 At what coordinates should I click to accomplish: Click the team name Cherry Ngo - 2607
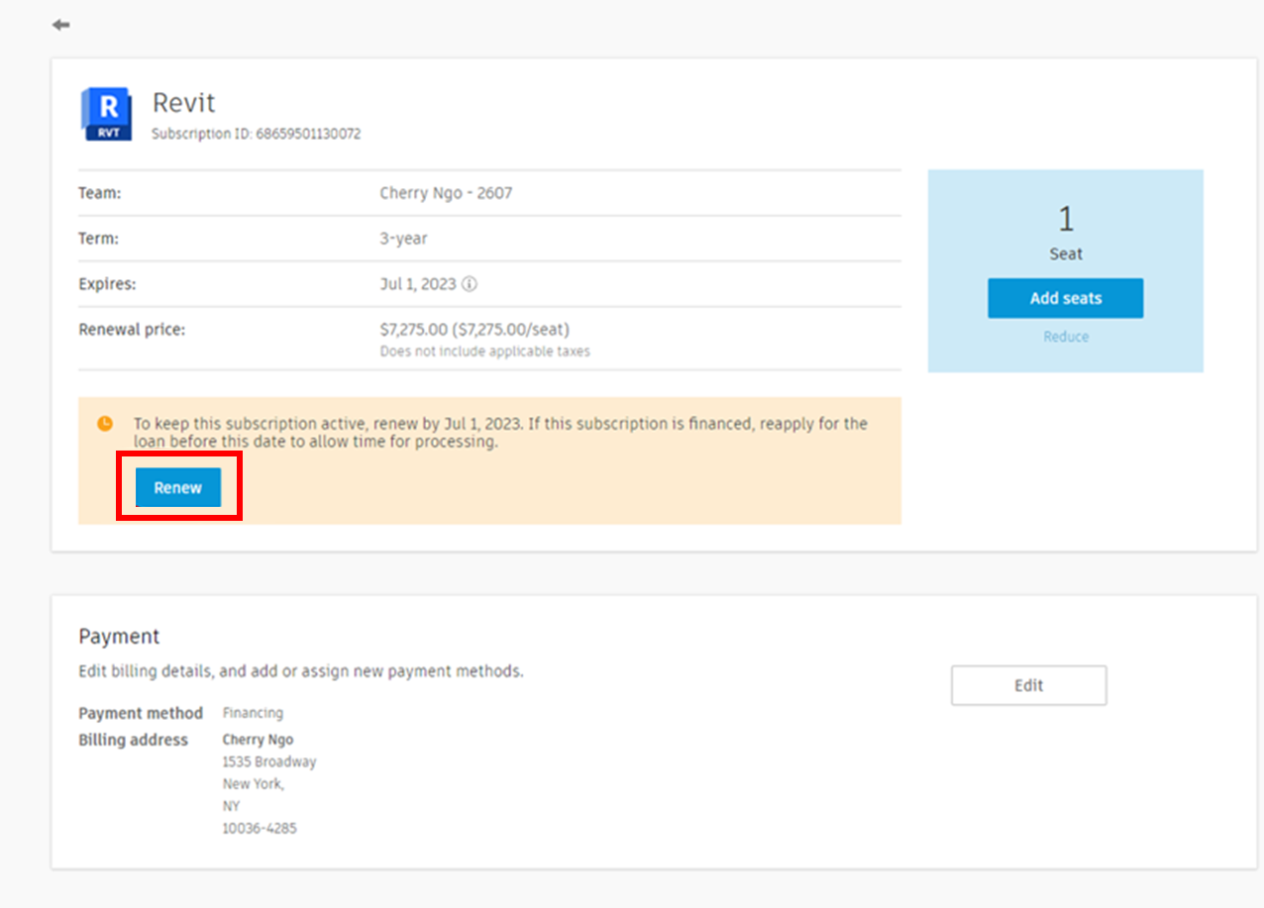click(x=446, y=193)
